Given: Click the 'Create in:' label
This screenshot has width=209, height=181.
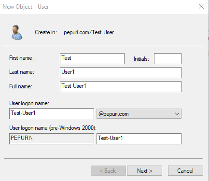Looking at the screenshot, I should [x=46, y=32].
